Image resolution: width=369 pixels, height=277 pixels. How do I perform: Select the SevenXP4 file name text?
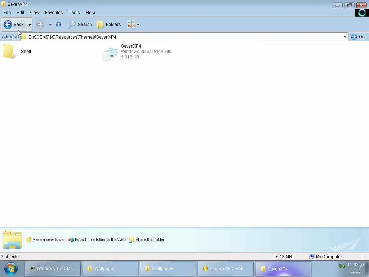point(131,46)
